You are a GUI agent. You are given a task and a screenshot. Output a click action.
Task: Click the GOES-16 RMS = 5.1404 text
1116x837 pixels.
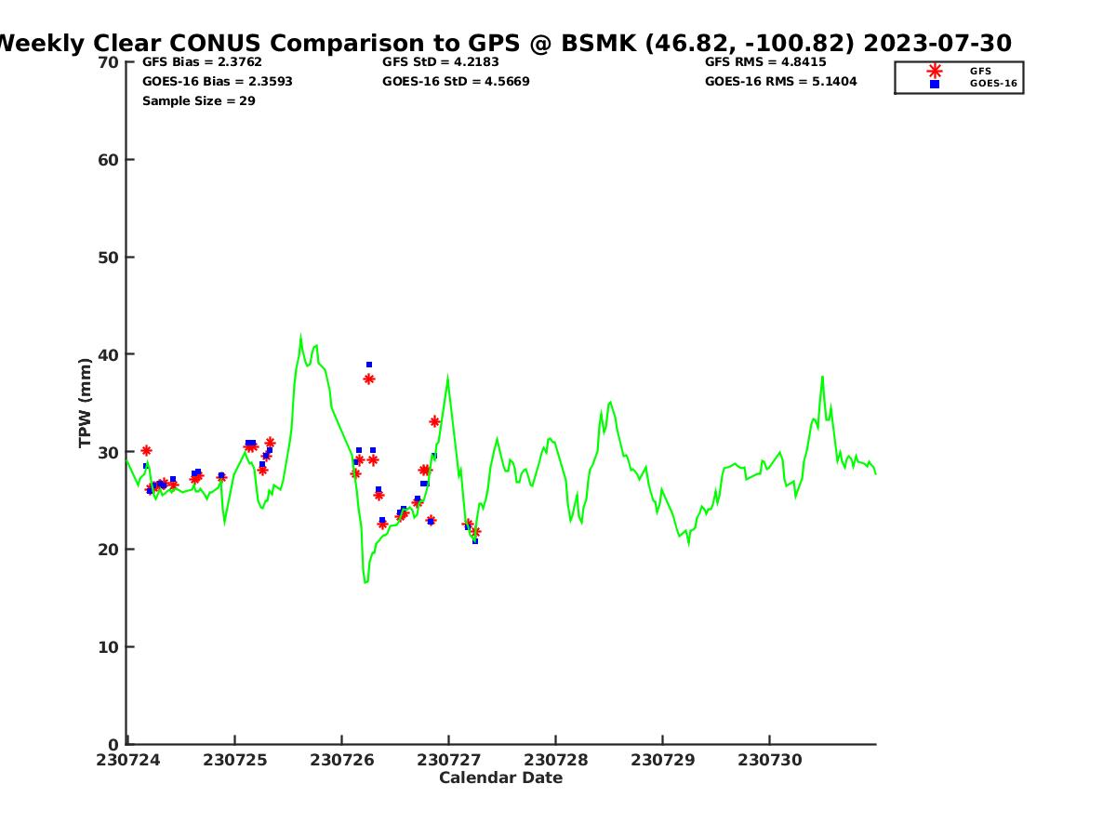(780, 82)
